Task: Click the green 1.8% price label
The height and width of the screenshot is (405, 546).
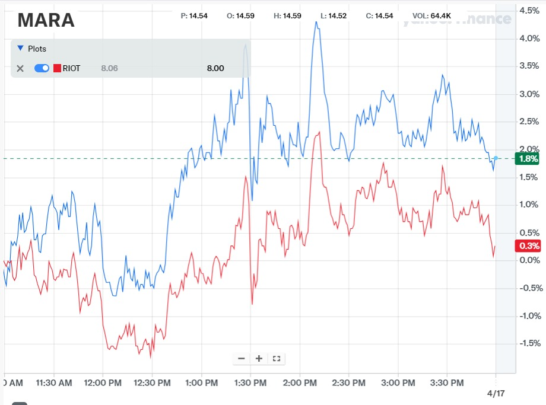Action: 528,159
